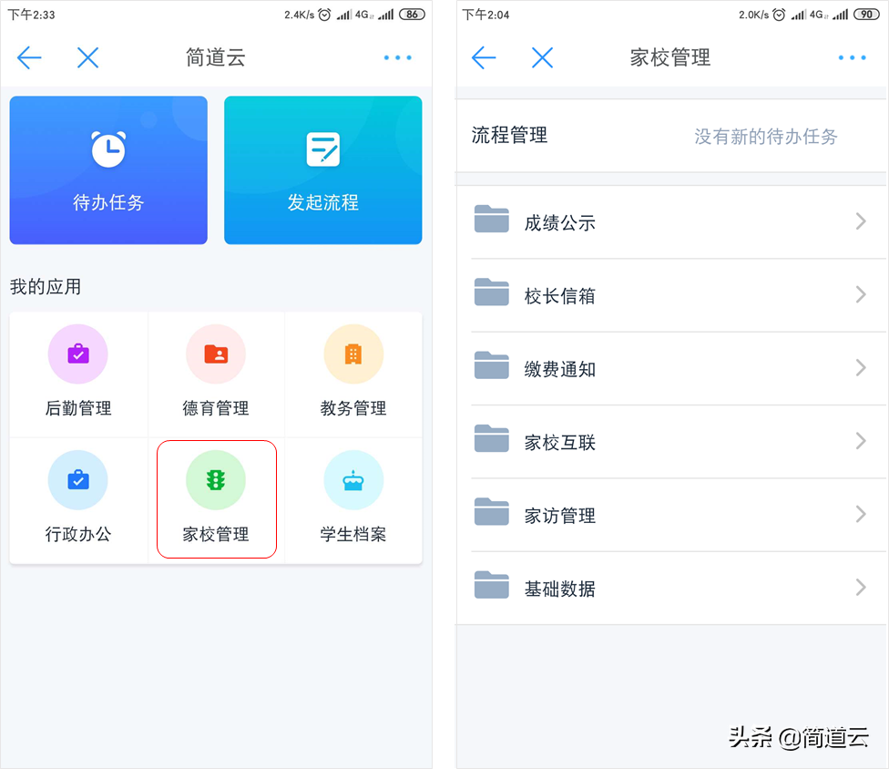Tap back arrow in 简道云 screen

pyautogui.click(x=29, y=57)
